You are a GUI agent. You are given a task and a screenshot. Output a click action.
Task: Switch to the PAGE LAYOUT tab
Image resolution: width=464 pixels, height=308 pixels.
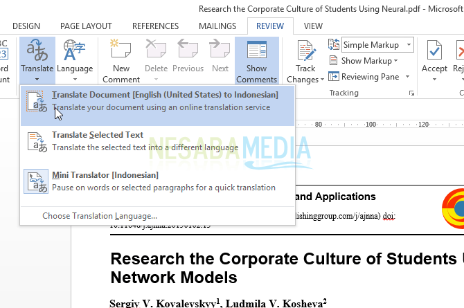point(86,26)
